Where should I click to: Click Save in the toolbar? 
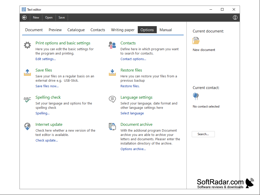point(62,17)
